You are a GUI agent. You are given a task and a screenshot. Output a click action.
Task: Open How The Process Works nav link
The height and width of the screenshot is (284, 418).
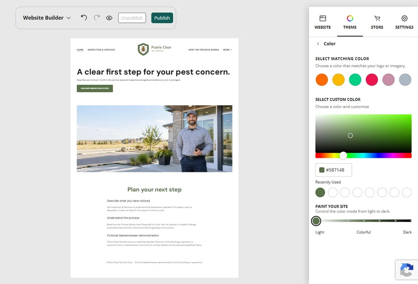coord(204,50)
